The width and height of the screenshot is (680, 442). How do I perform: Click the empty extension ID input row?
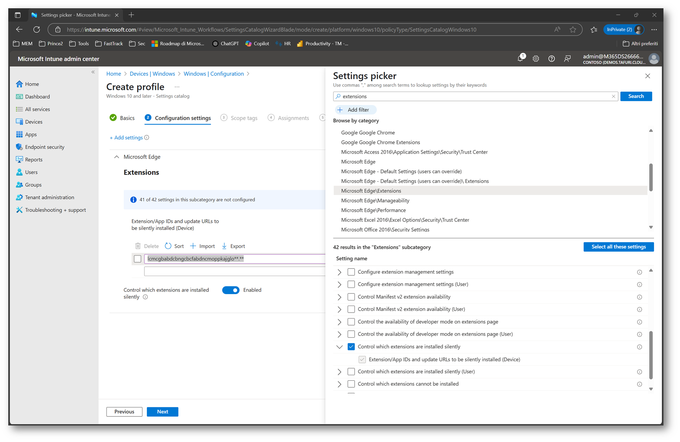(x=235, y=271)
